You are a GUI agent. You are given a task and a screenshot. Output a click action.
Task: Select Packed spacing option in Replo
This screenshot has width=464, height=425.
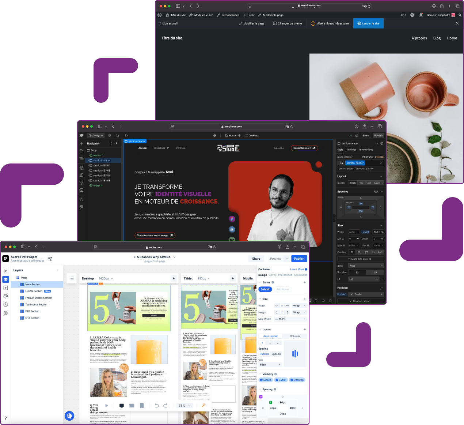click(x=264, y=354)
